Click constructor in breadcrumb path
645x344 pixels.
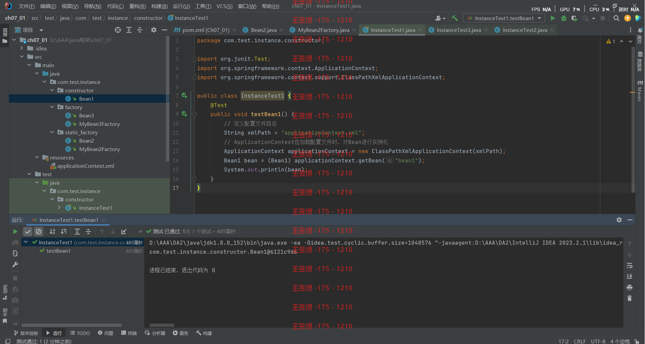(148, 18)
